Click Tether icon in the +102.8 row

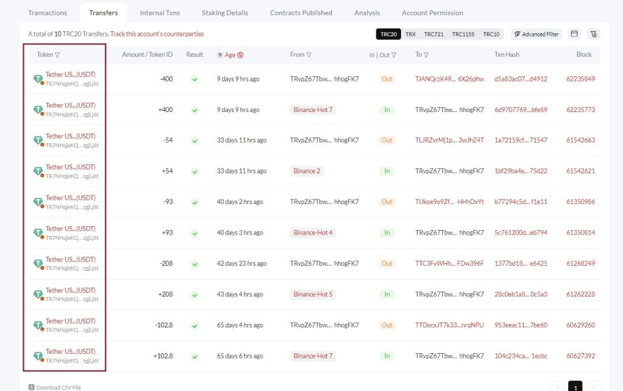[38, 356]
